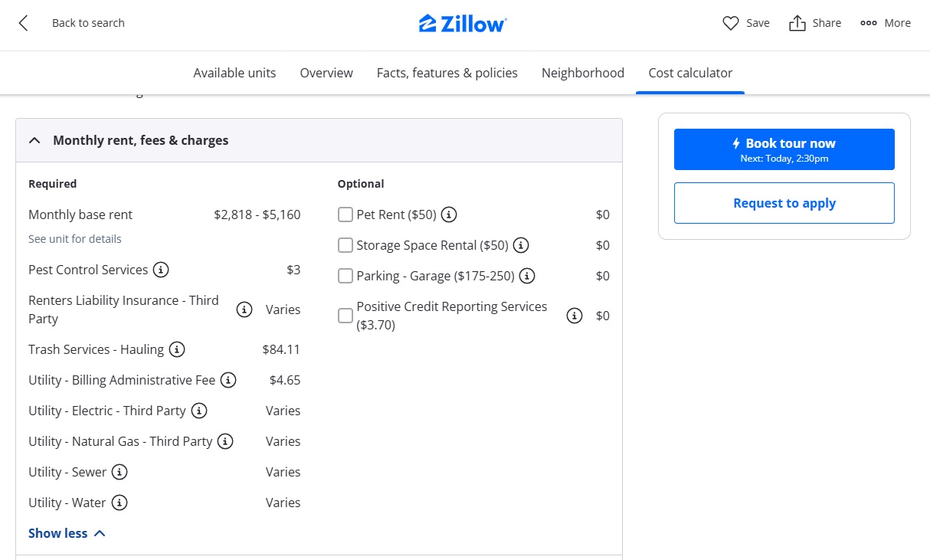Collapse Monthly rent, fees & charges section

pyautogui.click(x=34, y=140)
